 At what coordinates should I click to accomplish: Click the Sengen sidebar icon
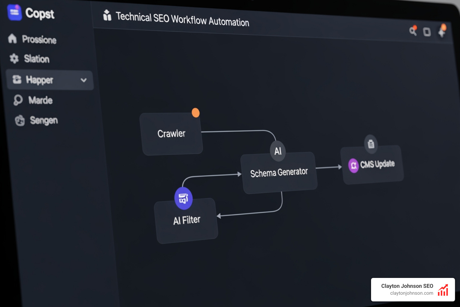tap(20, 120)
